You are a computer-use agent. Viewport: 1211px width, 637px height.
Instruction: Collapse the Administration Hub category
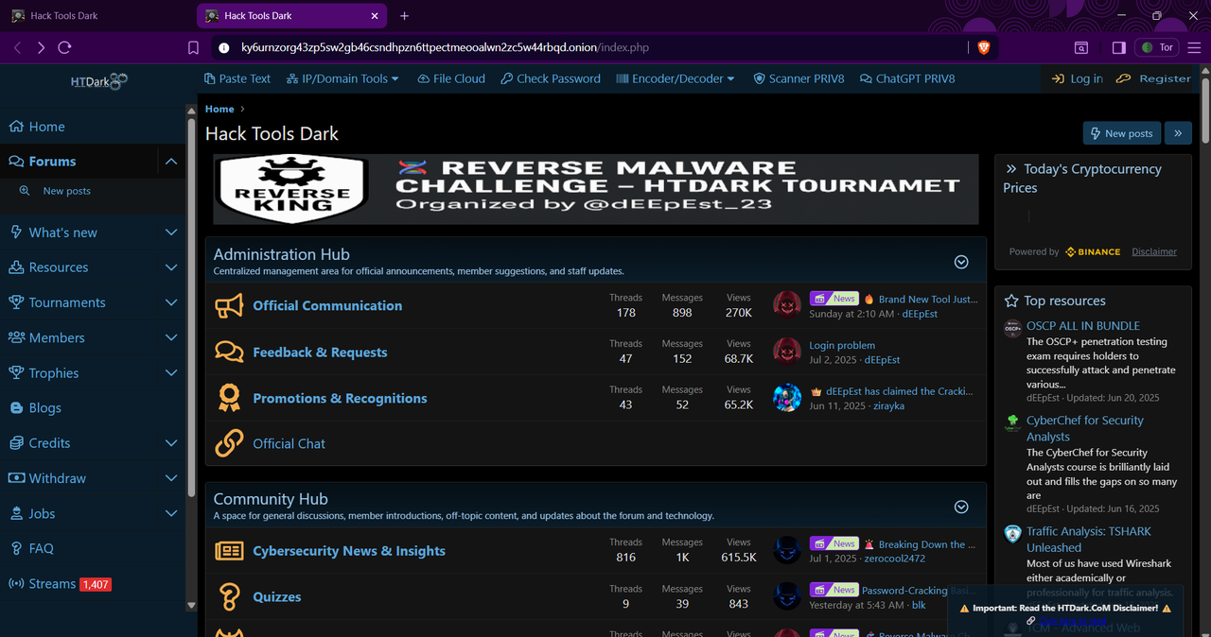(961, 262)
